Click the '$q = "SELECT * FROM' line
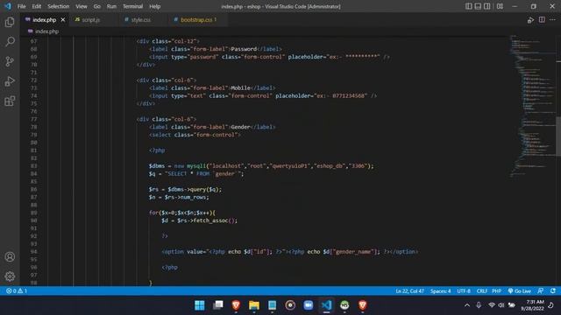This screenshot has width=561, height=315. tap(196, 174)
